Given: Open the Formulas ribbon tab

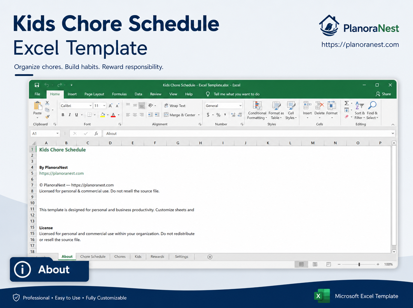Looking at the screenshot, I should point(119,94).
